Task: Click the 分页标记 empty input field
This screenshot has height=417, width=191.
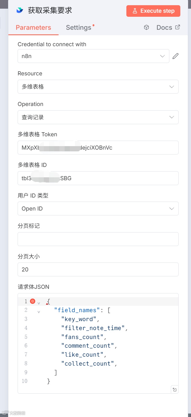Action: 98,239
